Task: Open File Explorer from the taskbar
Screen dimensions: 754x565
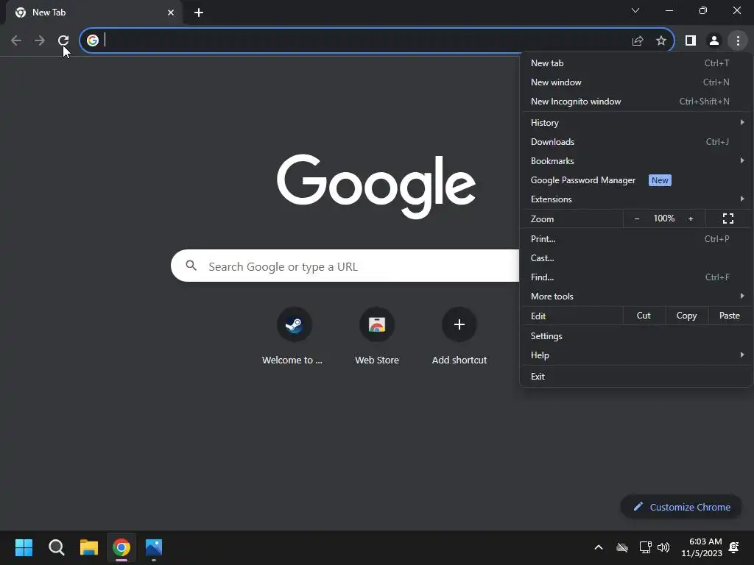Action: tap(89, 547)
